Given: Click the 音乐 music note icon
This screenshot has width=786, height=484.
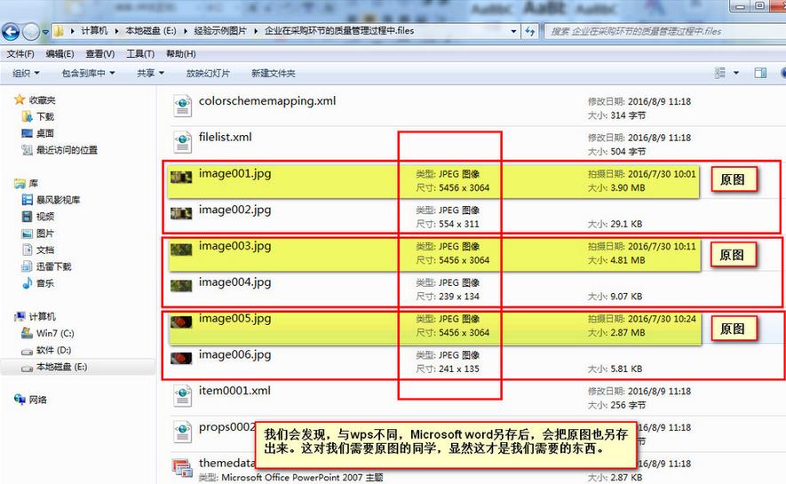Looking at the screenshot, I should [x=27, y=283].
